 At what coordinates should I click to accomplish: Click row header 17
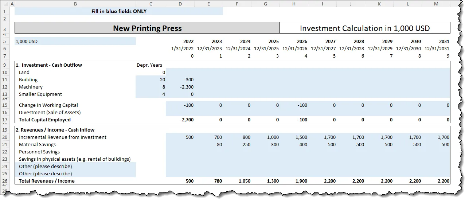click(4, 120)
